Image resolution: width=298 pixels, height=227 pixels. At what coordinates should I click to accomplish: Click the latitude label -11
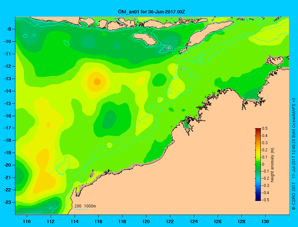click(8, 54)
